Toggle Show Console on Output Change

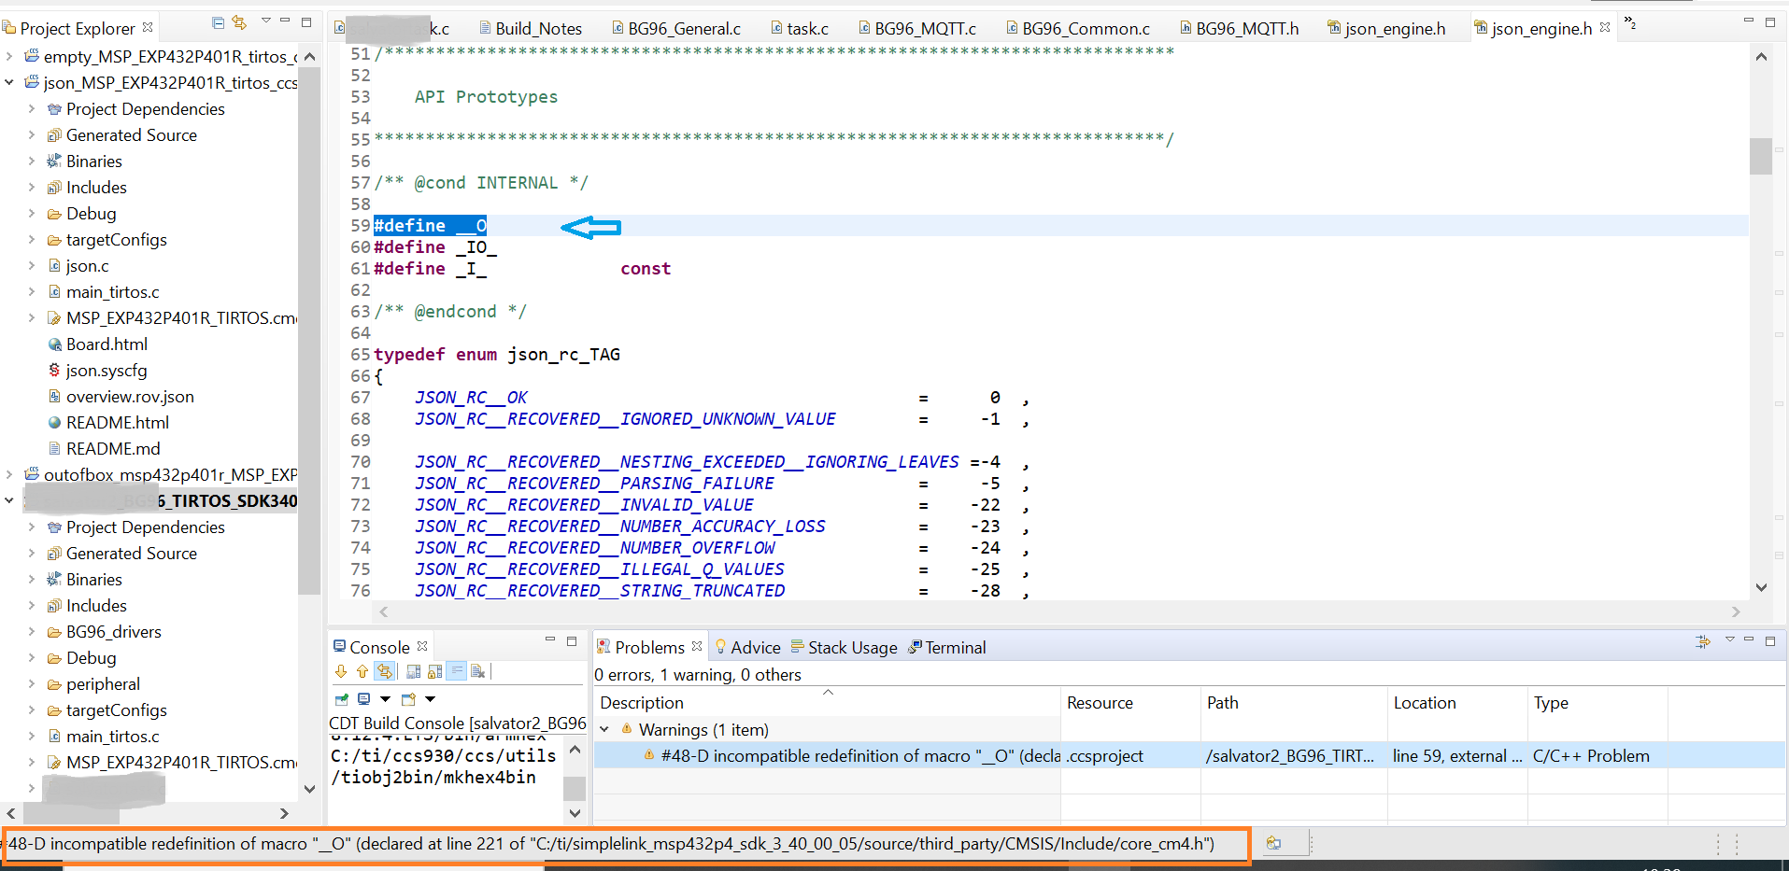point(385,670)
